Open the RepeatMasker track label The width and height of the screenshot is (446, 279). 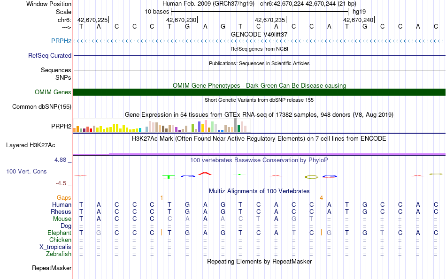click(x=52, y=268)
